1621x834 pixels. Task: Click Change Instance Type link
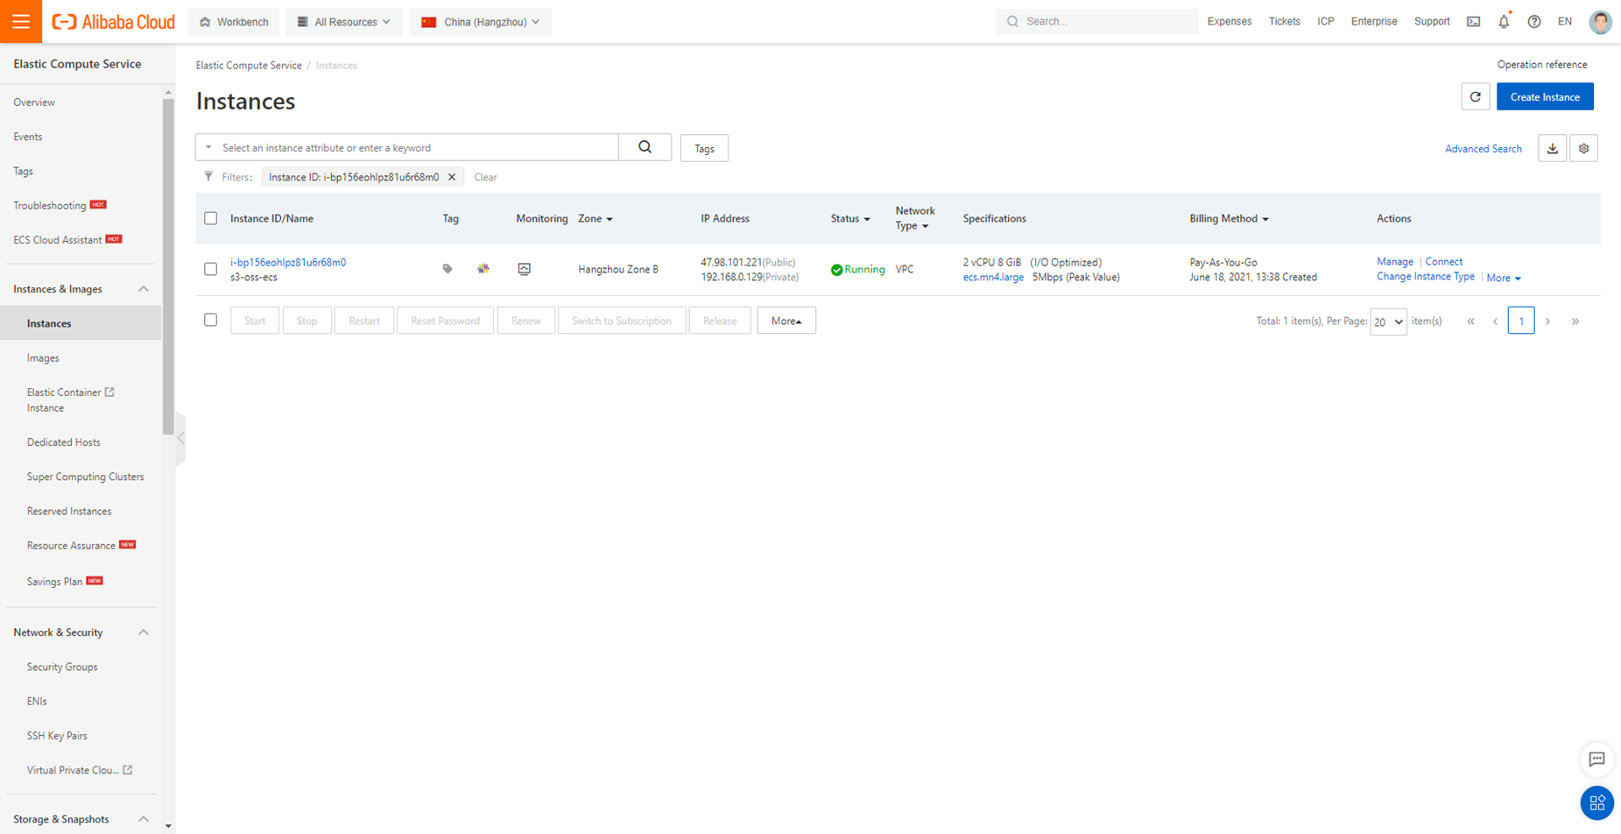(1426, 277)
